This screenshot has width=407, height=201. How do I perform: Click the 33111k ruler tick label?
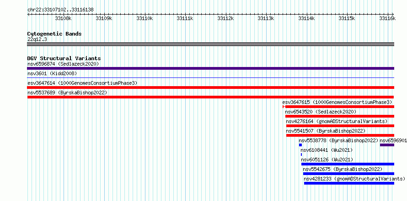click(x=185, y=18)
